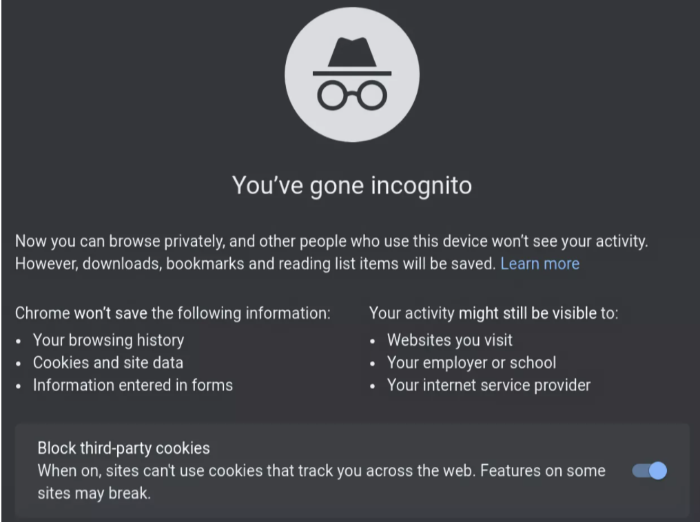Viewport: 700px width, 522px height.
Task: Click the "Your activity" words in the right heading
Action: pos(412,313)
